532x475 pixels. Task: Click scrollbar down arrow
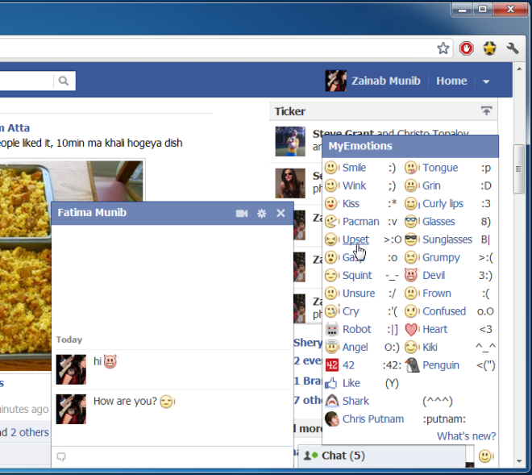coord(519,461)
